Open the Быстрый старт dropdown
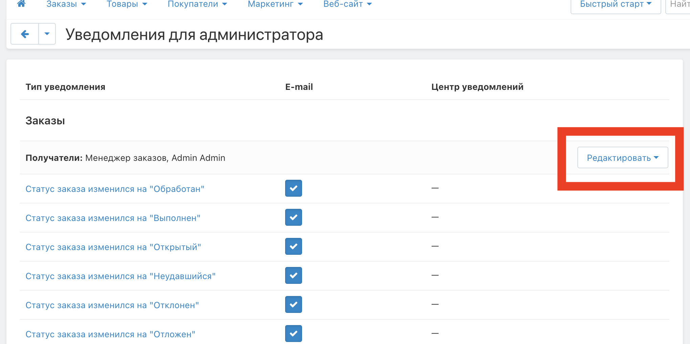Image resolution: width=690 pixels, height=344 pixels. [x=616, y=4]
